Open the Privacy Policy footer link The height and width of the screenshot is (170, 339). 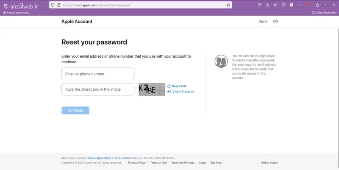click(x=136, y=163)
